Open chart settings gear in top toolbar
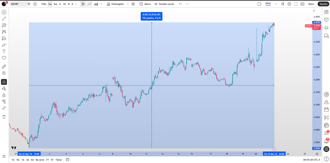 (289, 4)
